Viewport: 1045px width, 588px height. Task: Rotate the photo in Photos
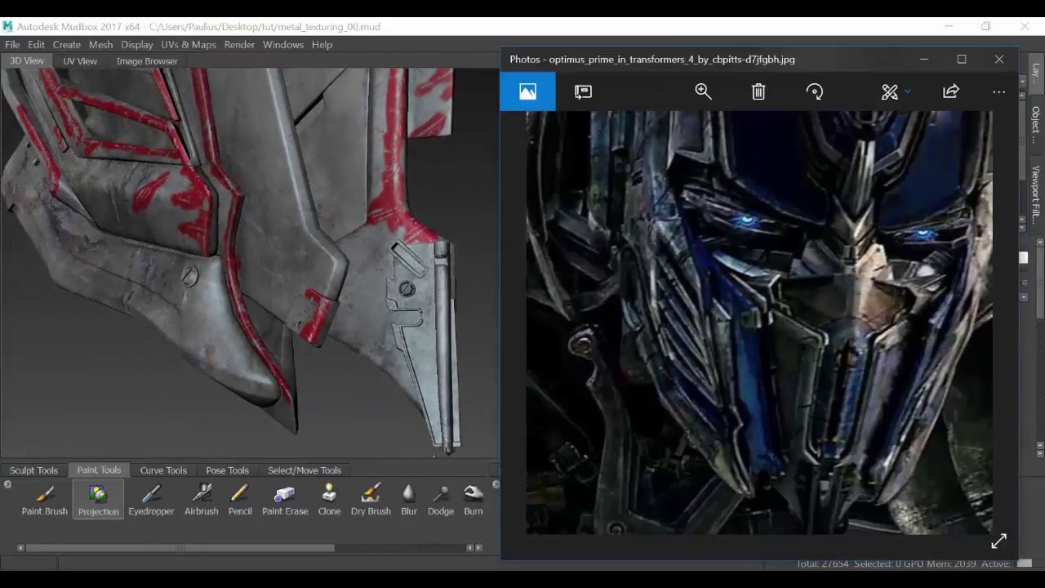(814, 91)
